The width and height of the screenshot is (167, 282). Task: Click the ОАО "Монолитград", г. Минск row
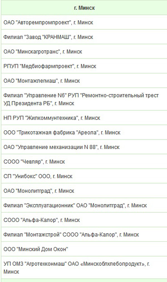tap(39, 191)
